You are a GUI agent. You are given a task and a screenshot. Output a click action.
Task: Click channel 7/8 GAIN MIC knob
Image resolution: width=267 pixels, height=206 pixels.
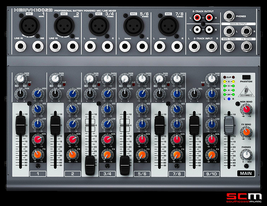click(160, 79)
